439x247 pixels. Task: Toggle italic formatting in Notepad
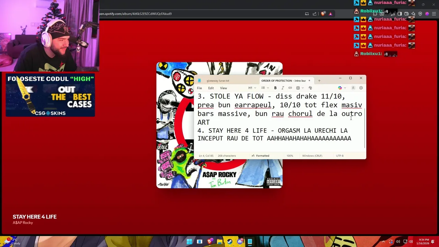[x=283, y=88]
